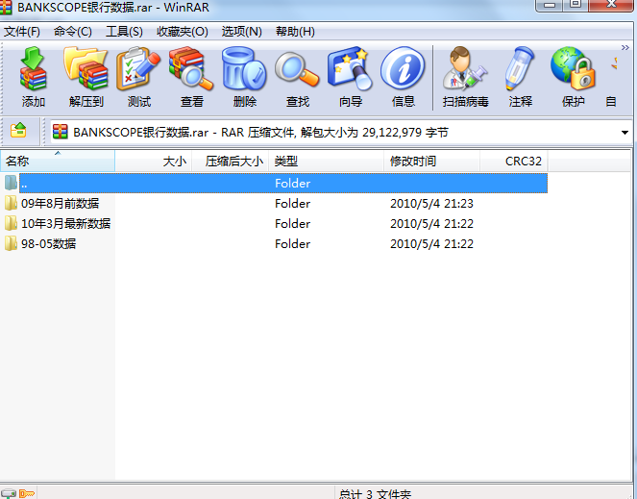Click the Add (添加) toolbar icon
Screen dimensions: 637x499
(34, 77)
